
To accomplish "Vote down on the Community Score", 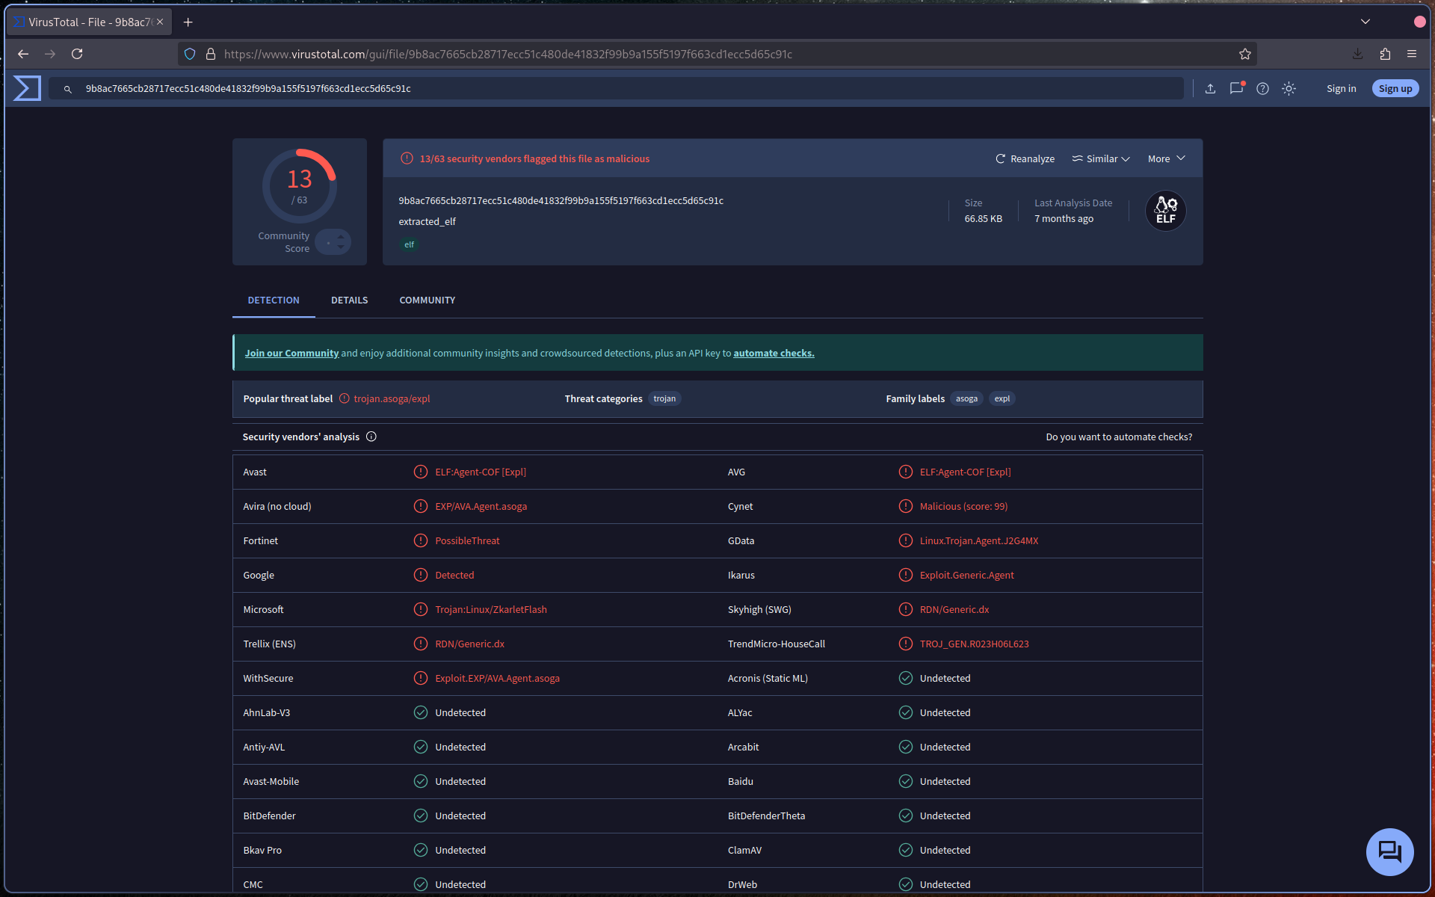I will point(341,247).
